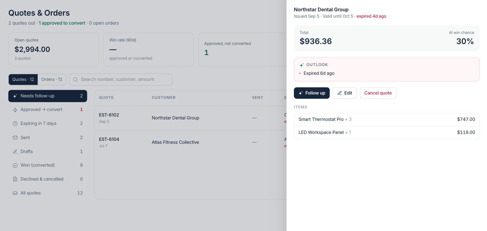Screen dimensions: 487x231
Task: Click the sparkle icon next to OUTLOOK
Action: point(302,65)
